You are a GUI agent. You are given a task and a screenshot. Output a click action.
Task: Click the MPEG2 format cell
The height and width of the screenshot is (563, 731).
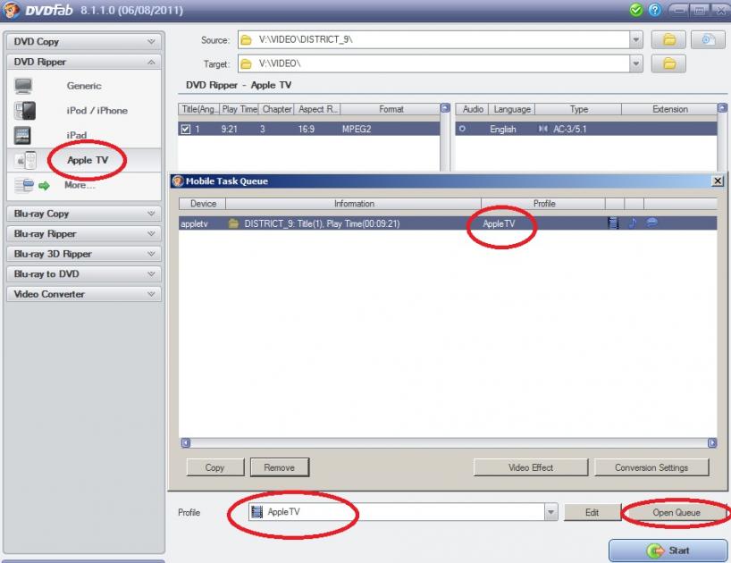click(x=357, y=129)
